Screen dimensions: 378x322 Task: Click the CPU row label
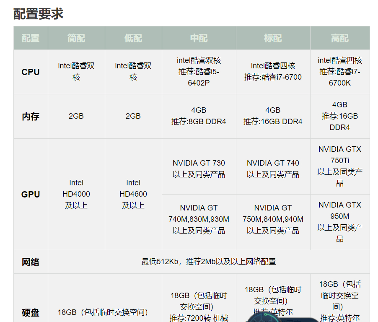[31, 72]
